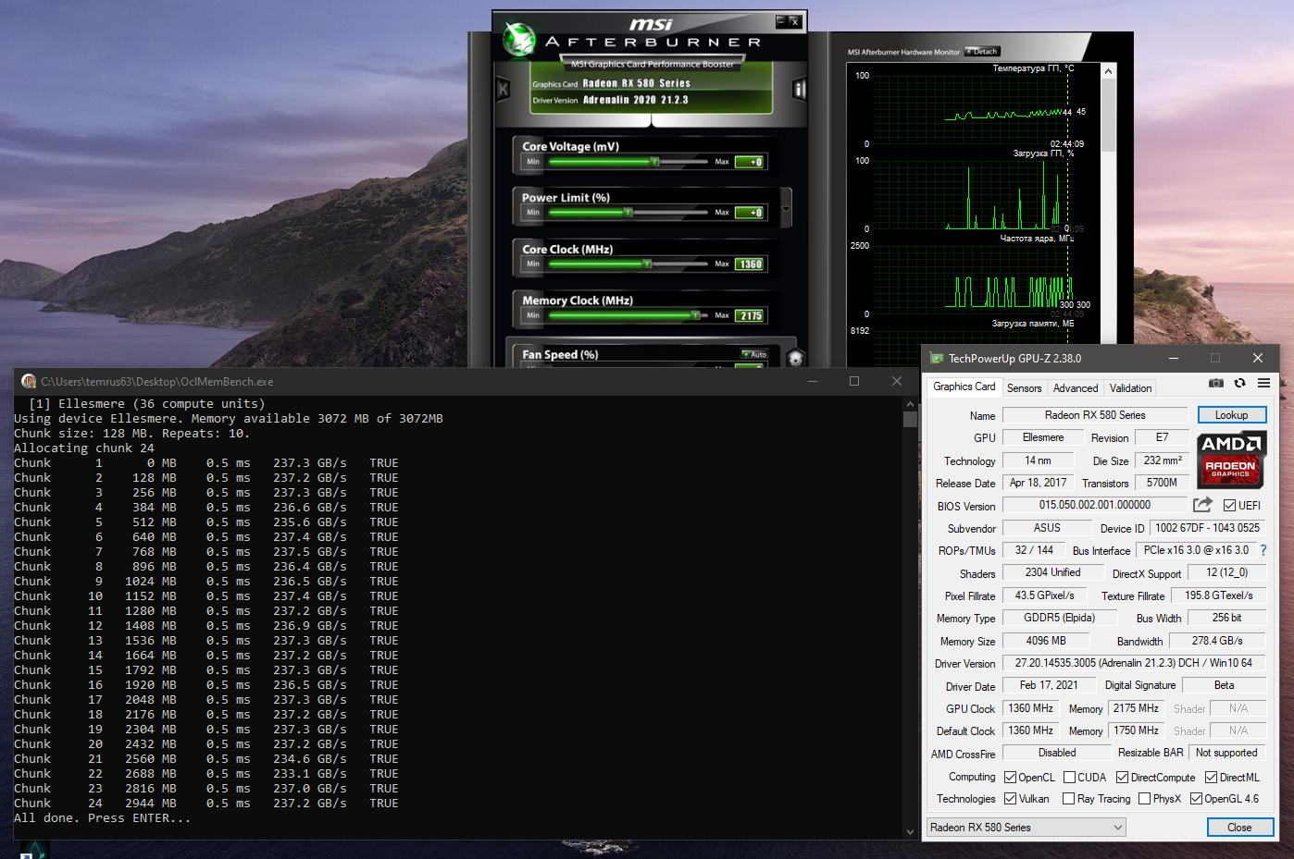This screenshot has width=1294, height=859.
Task: Toggle the DirectML checkbox
Action: coord(1211,778)
